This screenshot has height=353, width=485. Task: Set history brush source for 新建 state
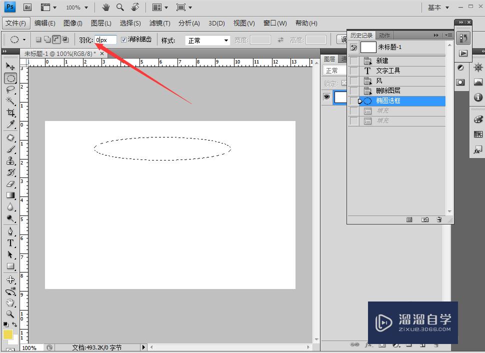353,61
